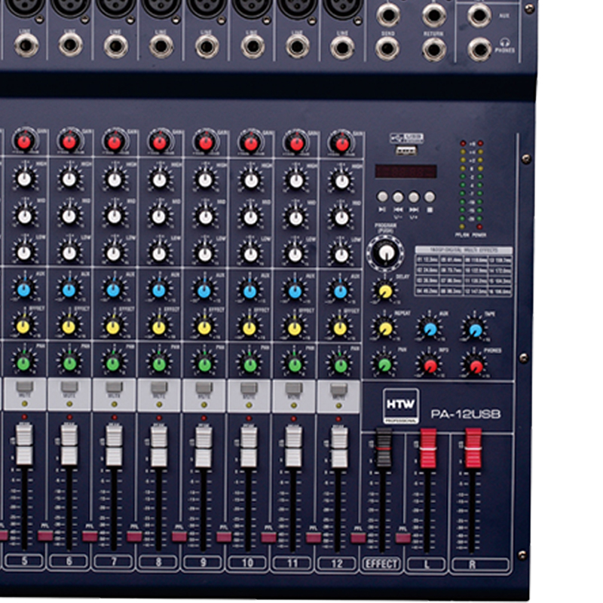Select channel 5 LOW EQ knob
Screen dimensions: 603x603
pos(24,253)
